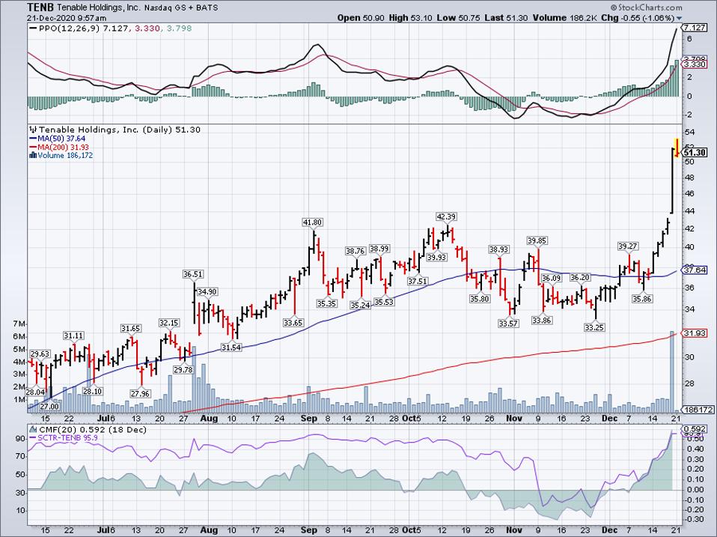
Task: Click the black PPO line legend marker
Action: click(x=34, y=28)
